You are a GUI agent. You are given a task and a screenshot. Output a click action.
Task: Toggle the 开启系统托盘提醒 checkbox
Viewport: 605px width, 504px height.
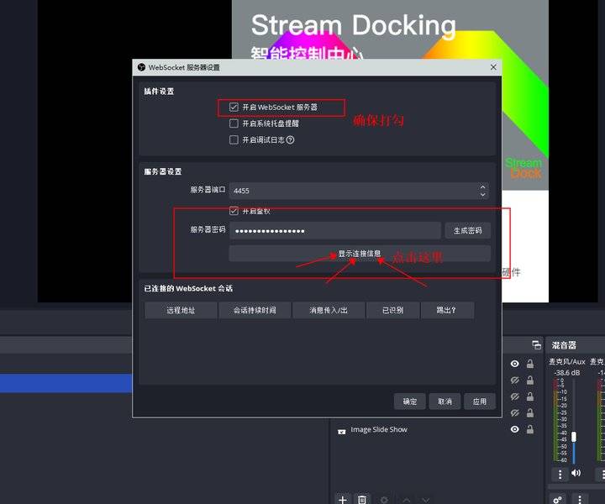point(234,123)
